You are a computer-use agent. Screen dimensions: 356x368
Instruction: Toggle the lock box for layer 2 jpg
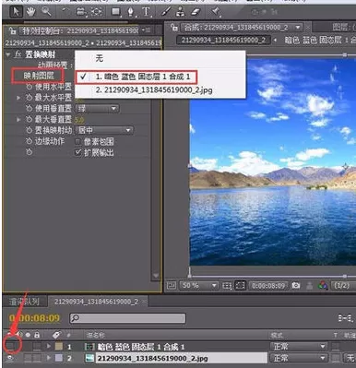click(37, 358)
